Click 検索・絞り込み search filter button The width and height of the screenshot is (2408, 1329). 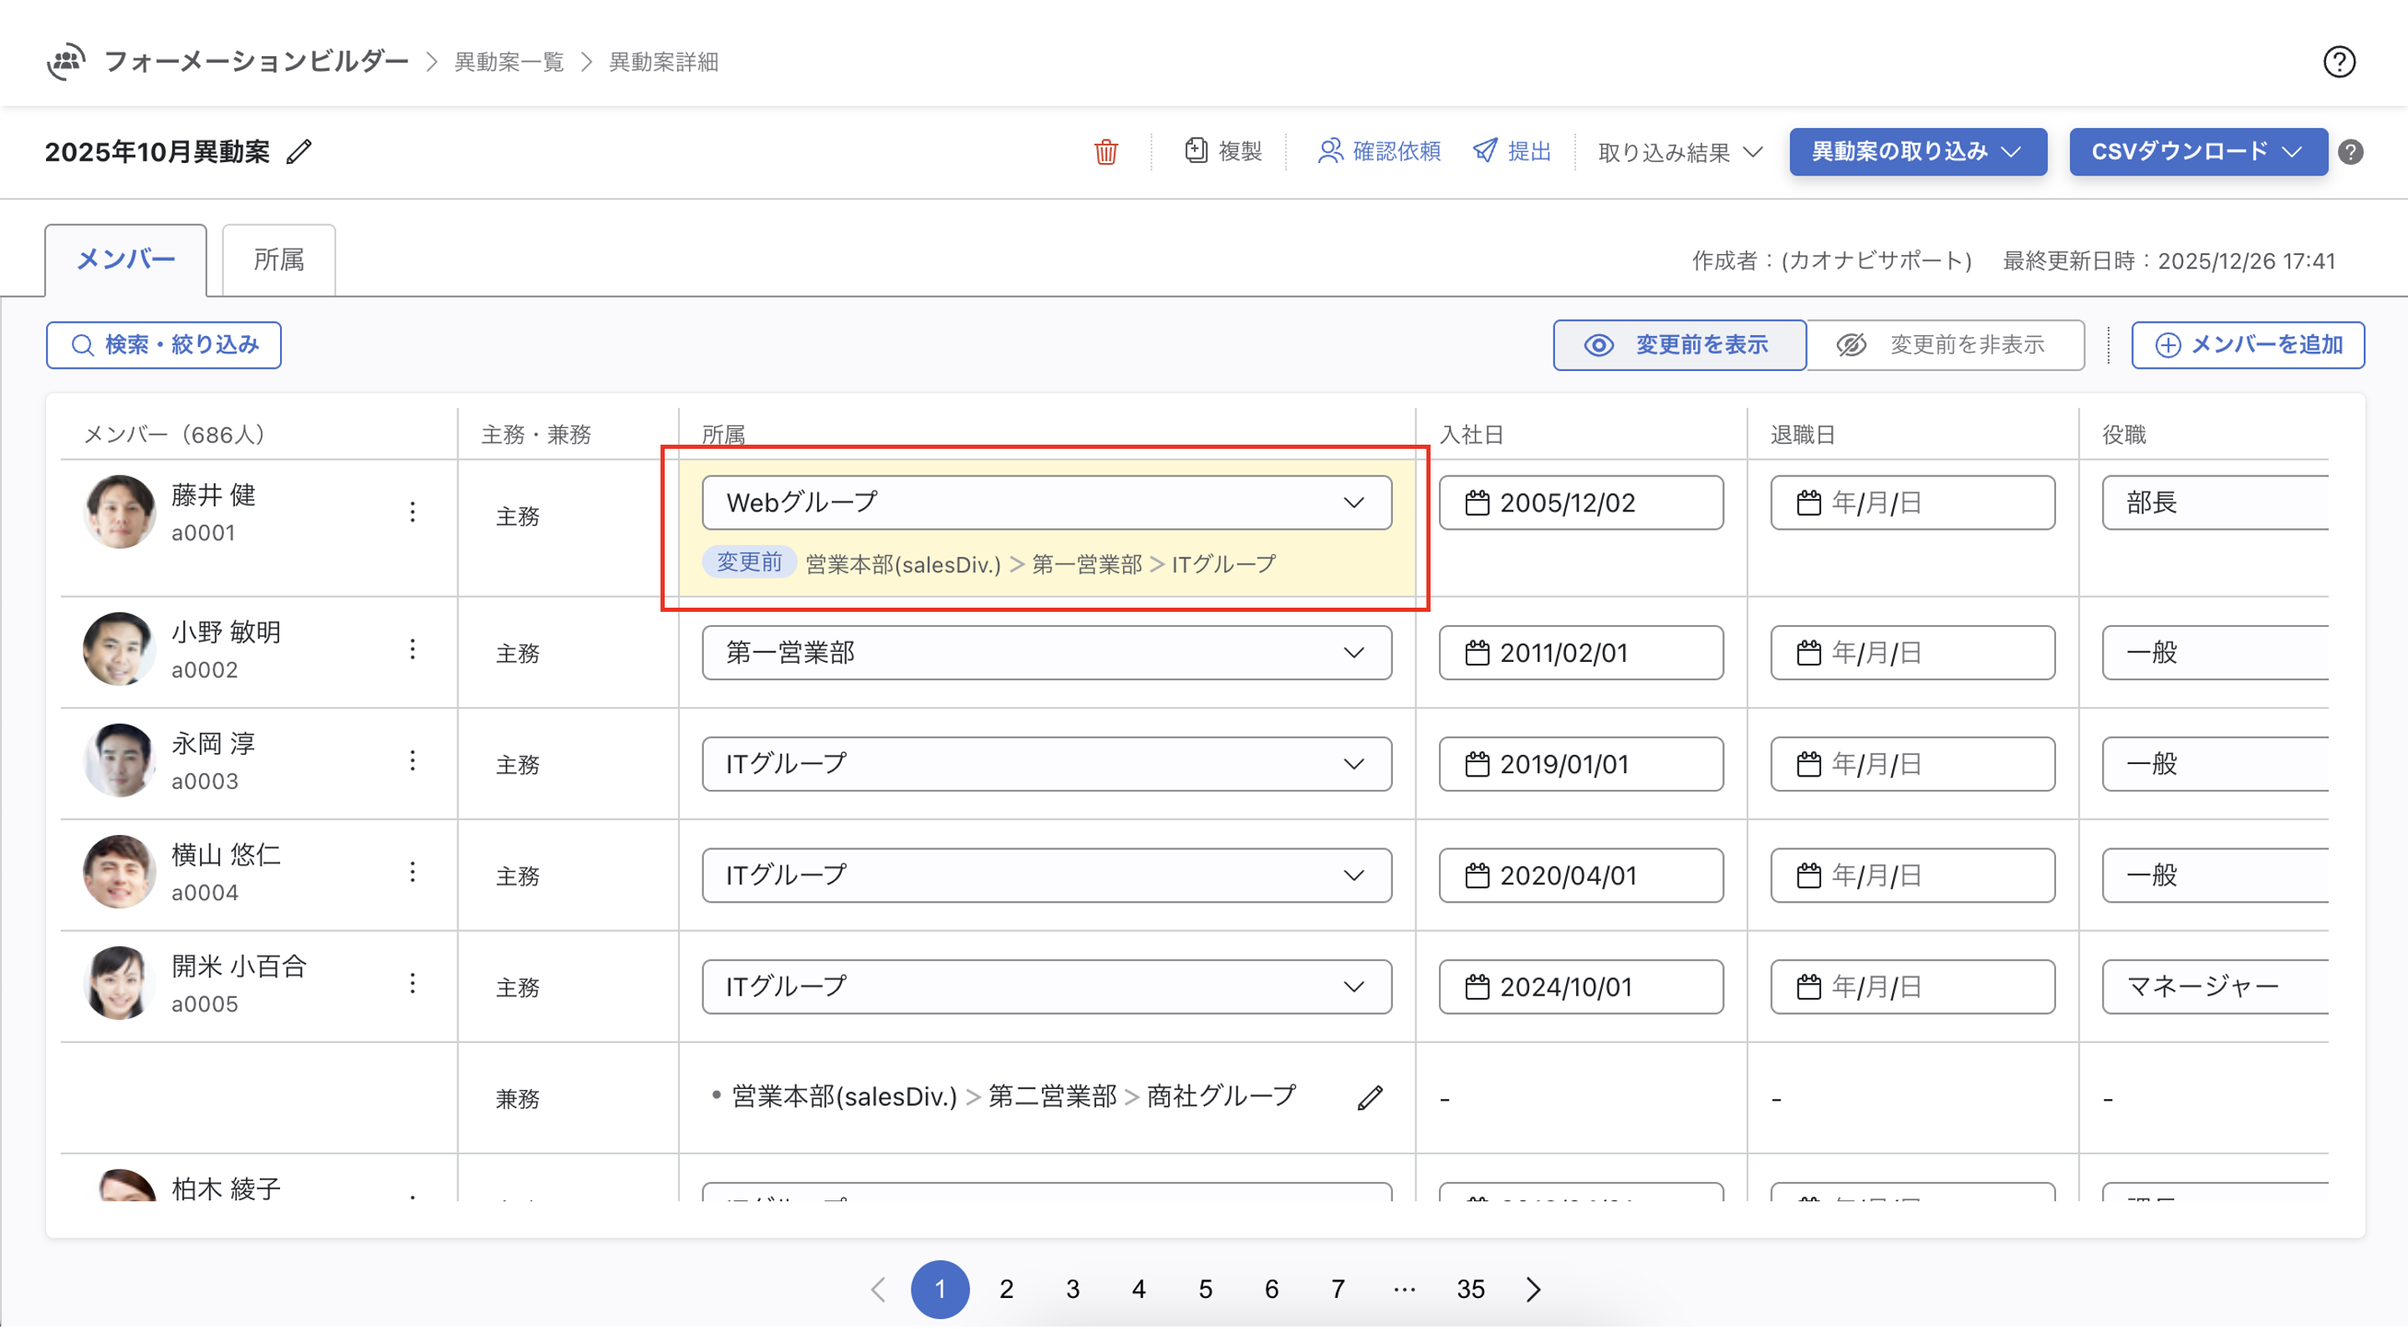click(x=164, y=345)
